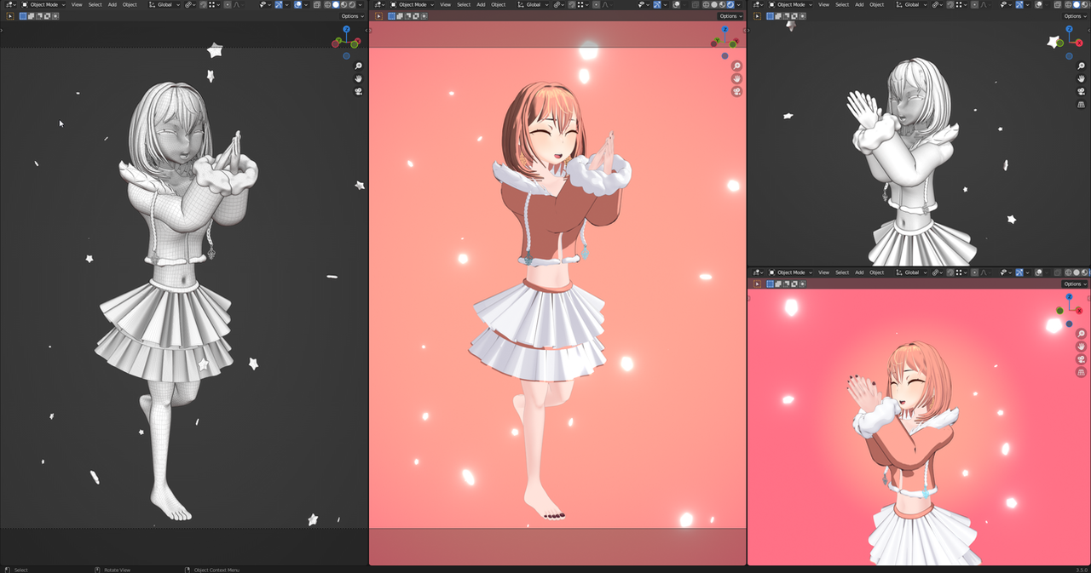Toggle gizmos button in left viewport
This screenshot has height=573, width=1091.
pos(279,4)
